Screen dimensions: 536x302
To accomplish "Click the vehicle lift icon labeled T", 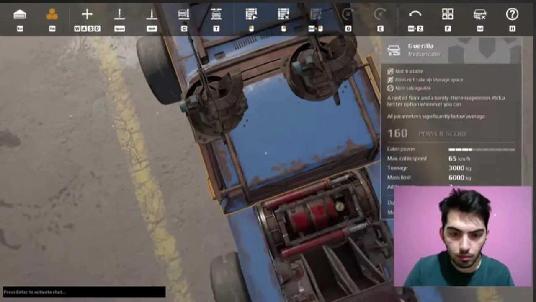I will (x=216, y=15).
